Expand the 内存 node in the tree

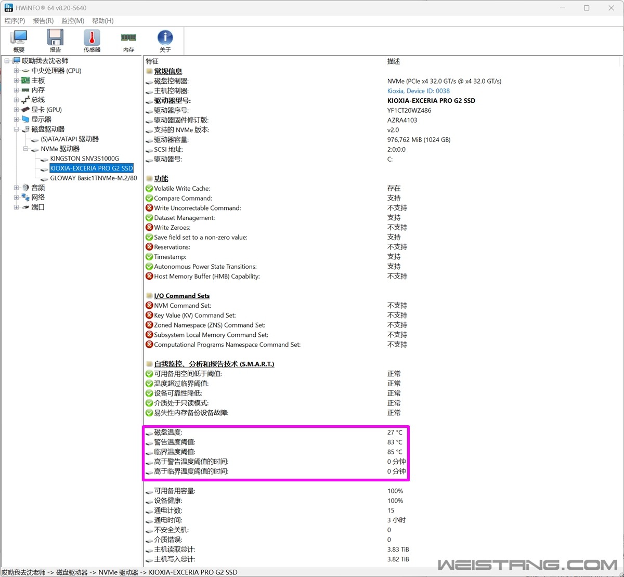(x=16, y=90)
